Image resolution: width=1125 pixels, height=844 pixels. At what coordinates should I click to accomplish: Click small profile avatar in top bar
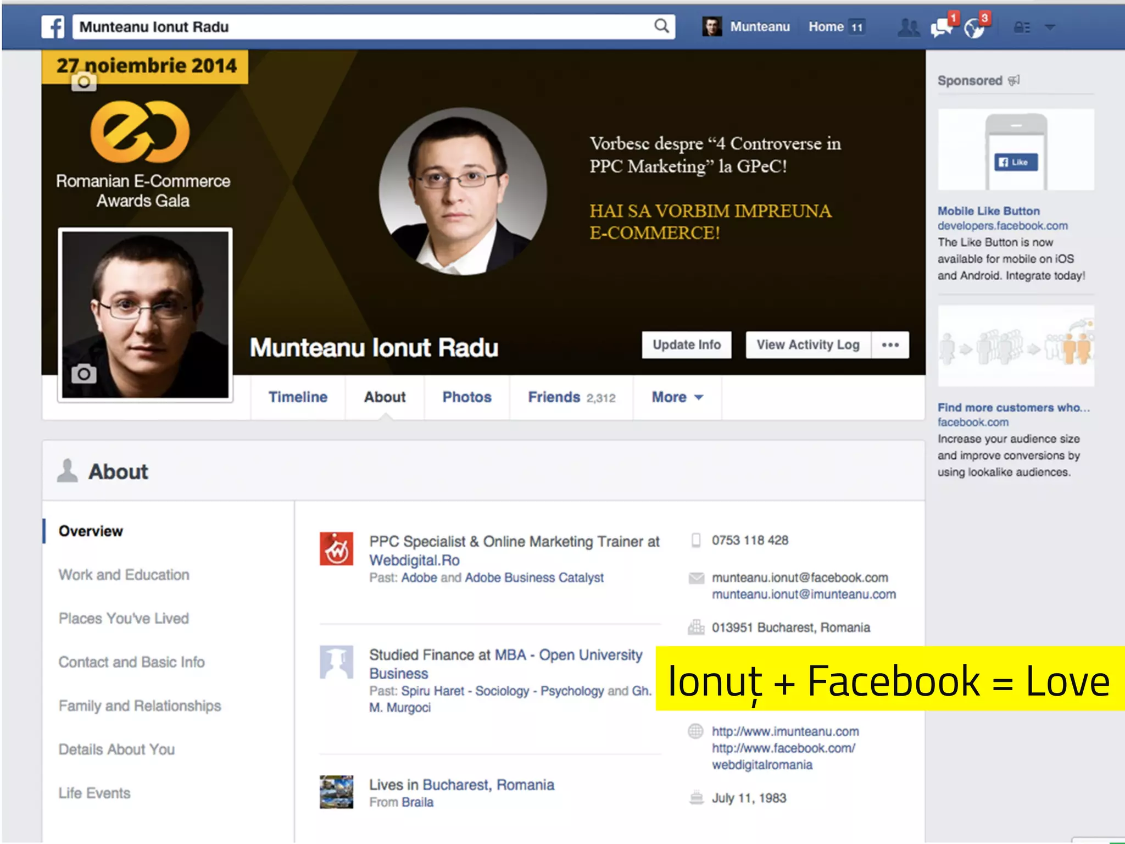[x=712, y=27]
